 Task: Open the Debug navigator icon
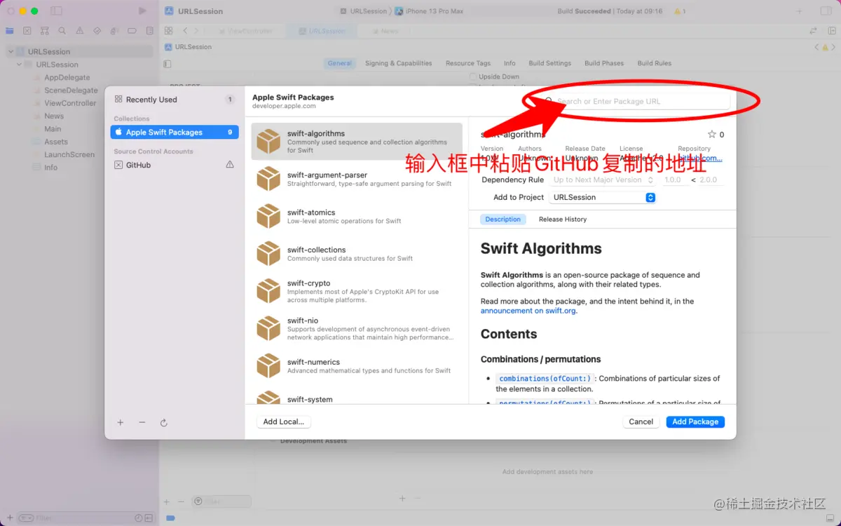point(115,31)
